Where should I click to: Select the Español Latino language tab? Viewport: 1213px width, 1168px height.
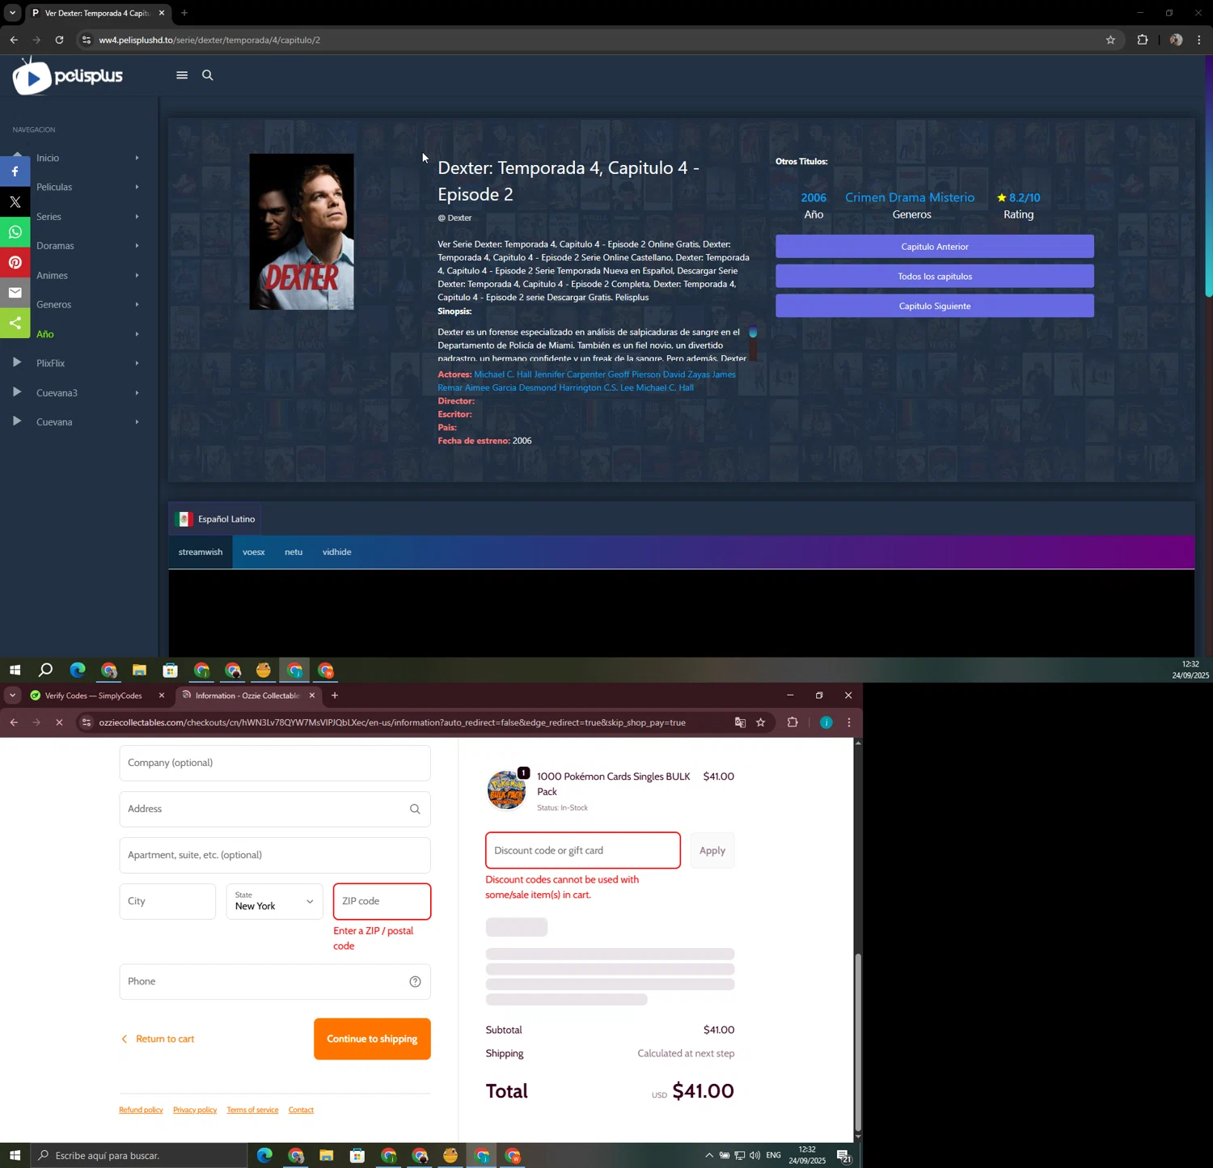(216, 519)
